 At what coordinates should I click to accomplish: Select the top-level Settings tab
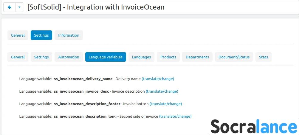coord(41,35)
